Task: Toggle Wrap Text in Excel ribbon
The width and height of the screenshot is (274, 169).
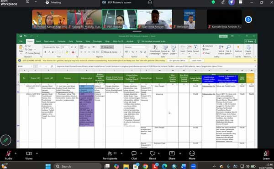Action: [107, 47]
